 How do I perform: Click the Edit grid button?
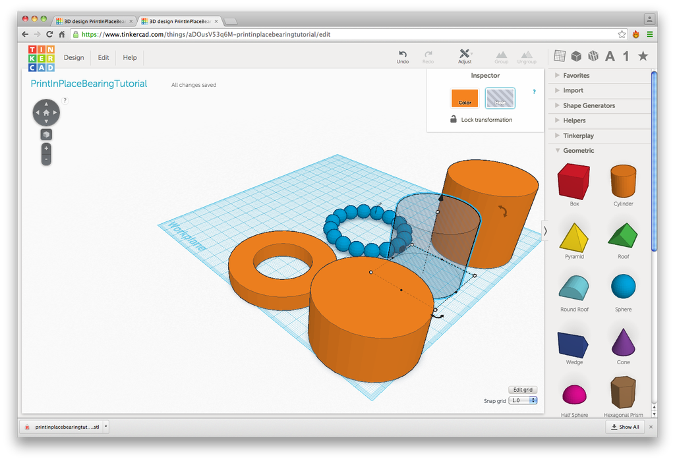click(x=523, y=390)
